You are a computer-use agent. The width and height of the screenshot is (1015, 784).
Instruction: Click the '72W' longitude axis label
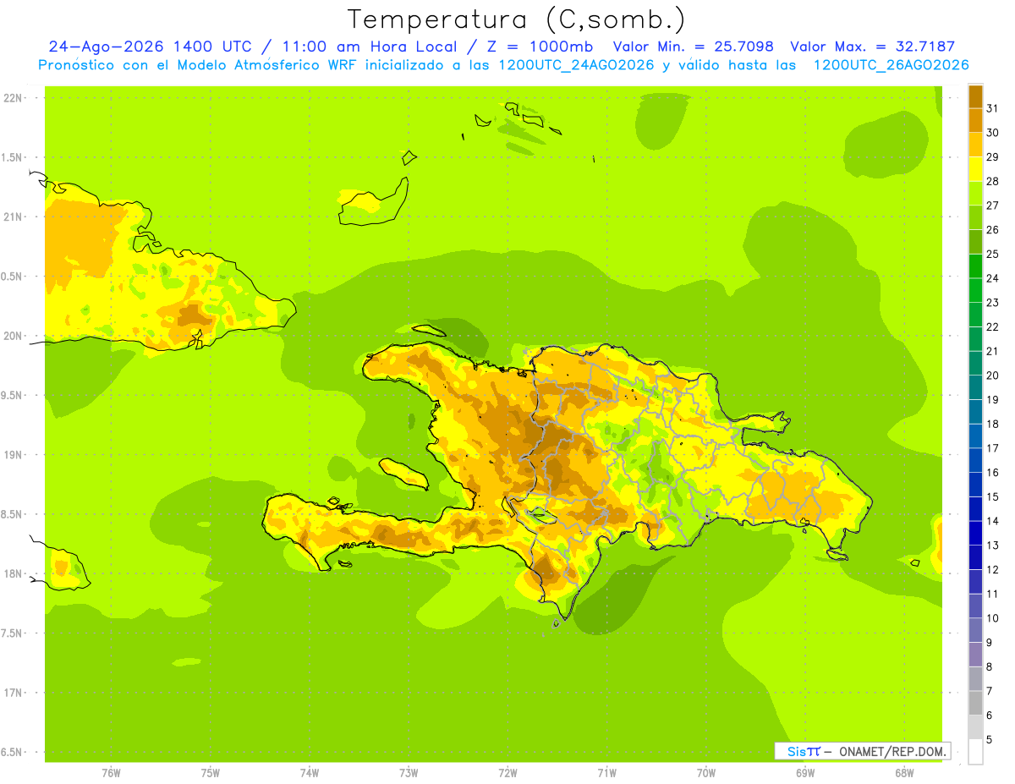pos(507,773)
